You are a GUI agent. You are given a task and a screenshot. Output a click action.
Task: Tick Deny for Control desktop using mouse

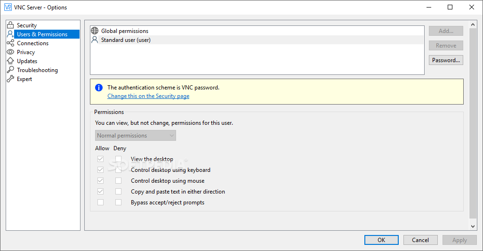point(119,181)
